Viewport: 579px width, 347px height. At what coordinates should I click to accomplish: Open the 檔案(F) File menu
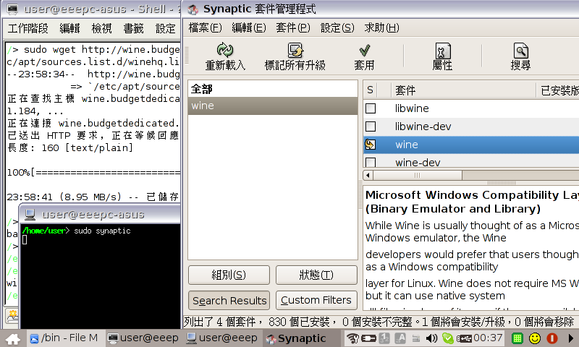(206, 27)
